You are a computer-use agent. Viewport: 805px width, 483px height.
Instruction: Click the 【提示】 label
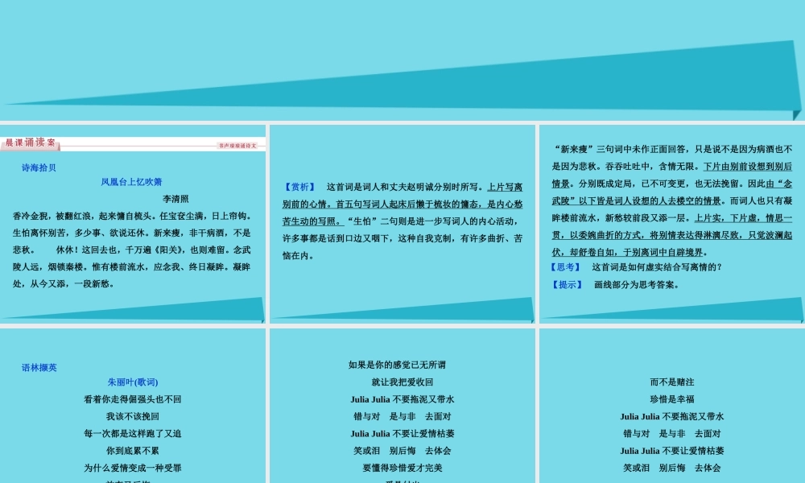[x=568, y=285]
